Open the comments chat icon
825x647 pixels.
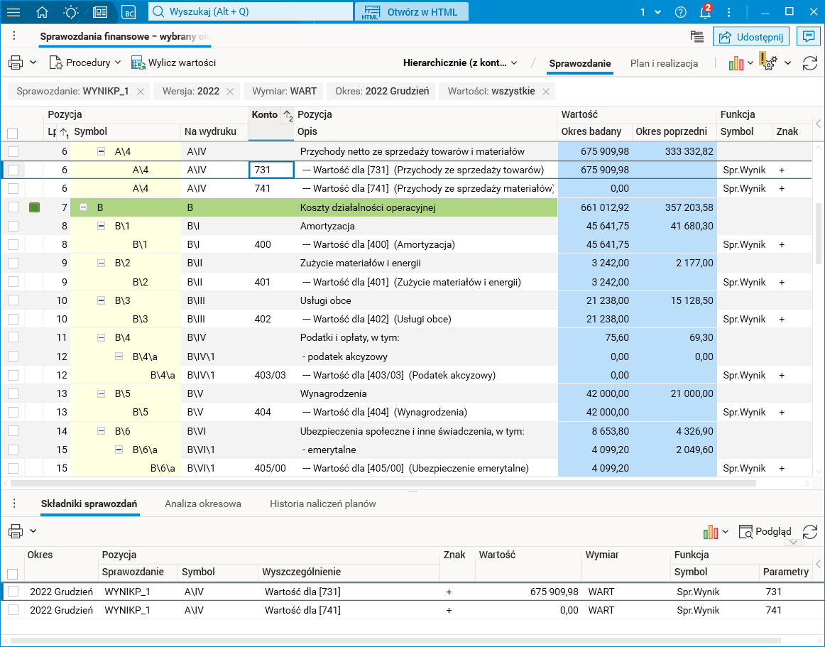click(x=809, y=36)
